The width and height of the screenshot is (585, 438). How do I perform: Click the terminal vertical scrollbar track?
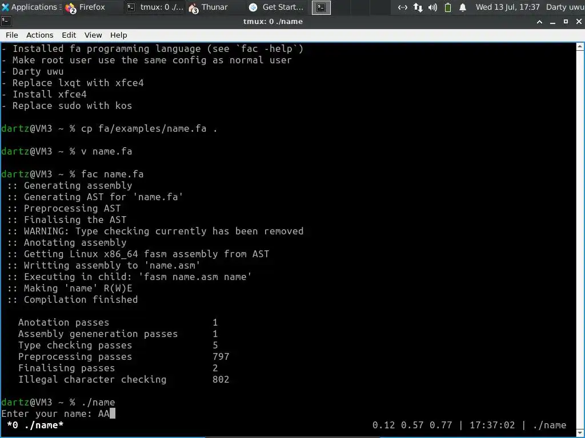click(580, 239)
